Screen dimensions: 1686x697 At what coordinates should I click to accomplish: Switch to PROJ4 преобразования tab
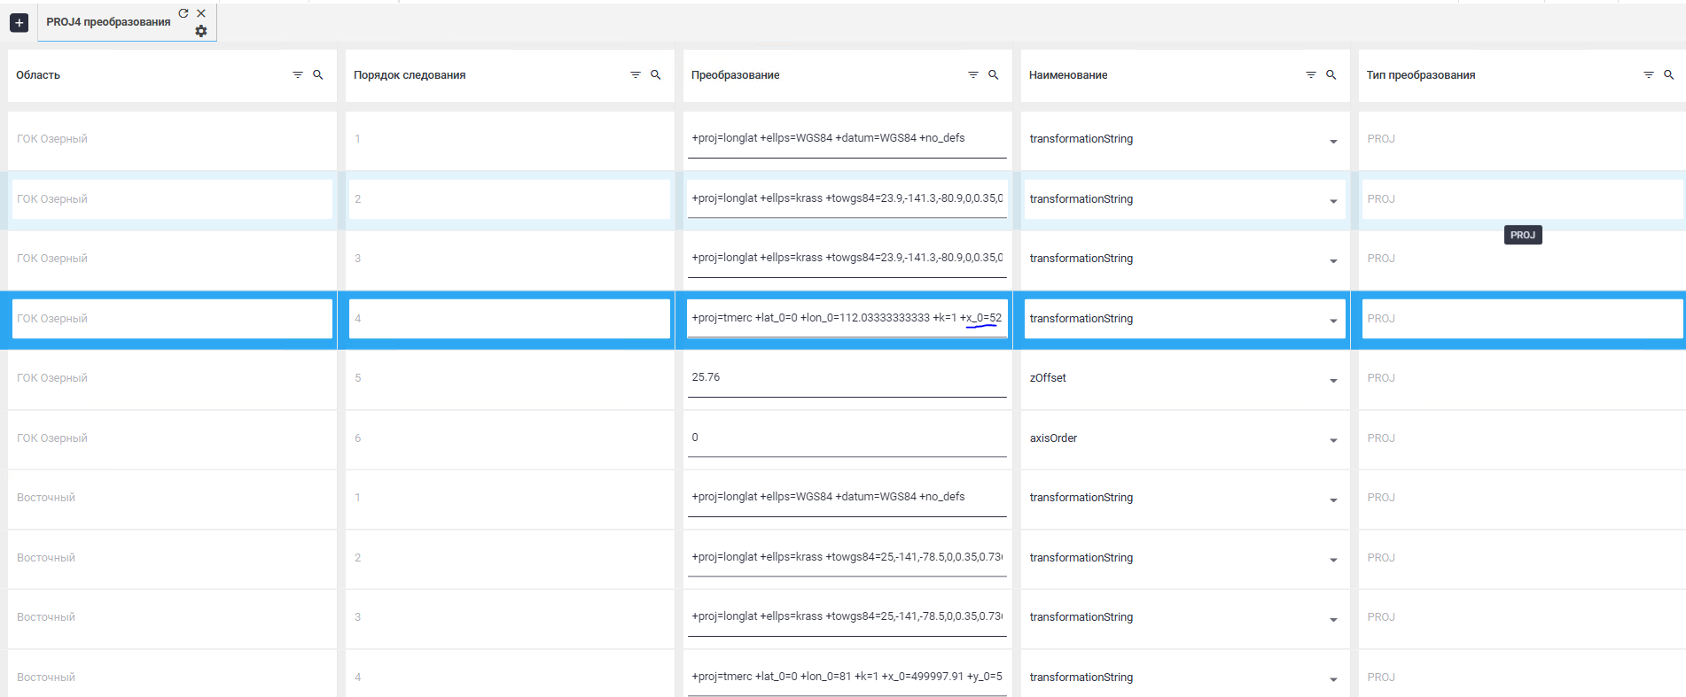point(108,22)
